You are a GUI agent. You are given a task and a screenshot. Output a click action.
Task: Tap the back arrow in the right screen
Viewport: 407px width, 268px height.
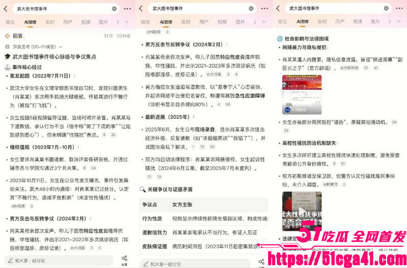click(278, 8)
